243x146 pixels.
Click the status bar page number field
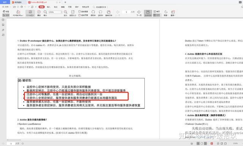pyautogui.click(x=11, y=144)
